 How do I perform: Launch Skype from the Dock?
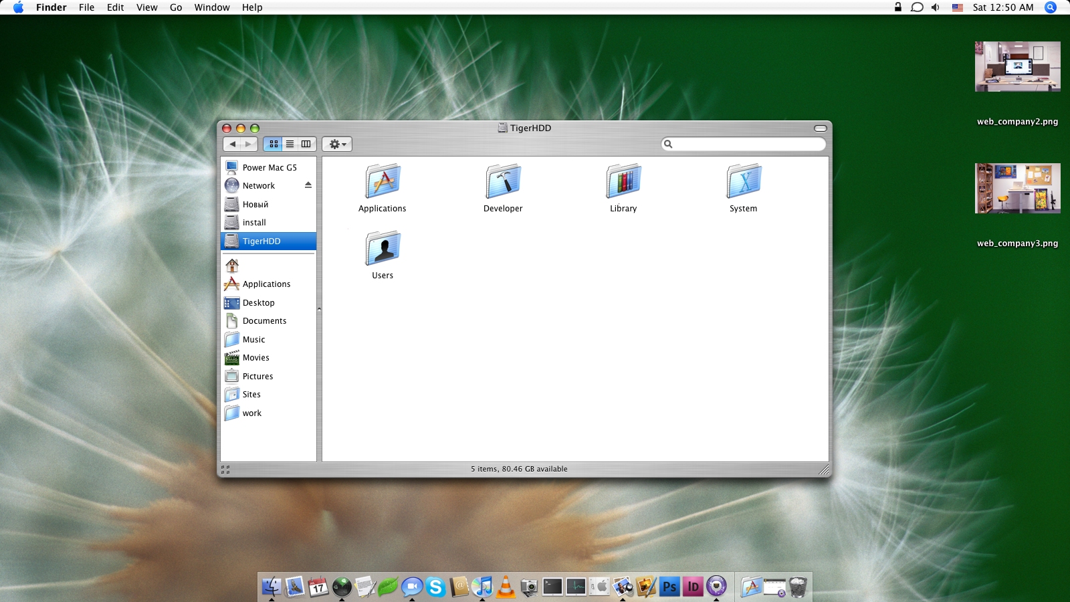[435, 587]
